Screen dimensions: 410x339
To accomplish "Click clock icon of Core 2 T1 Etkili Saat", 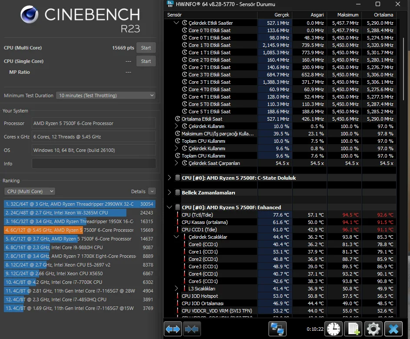I will pos(185,67).
